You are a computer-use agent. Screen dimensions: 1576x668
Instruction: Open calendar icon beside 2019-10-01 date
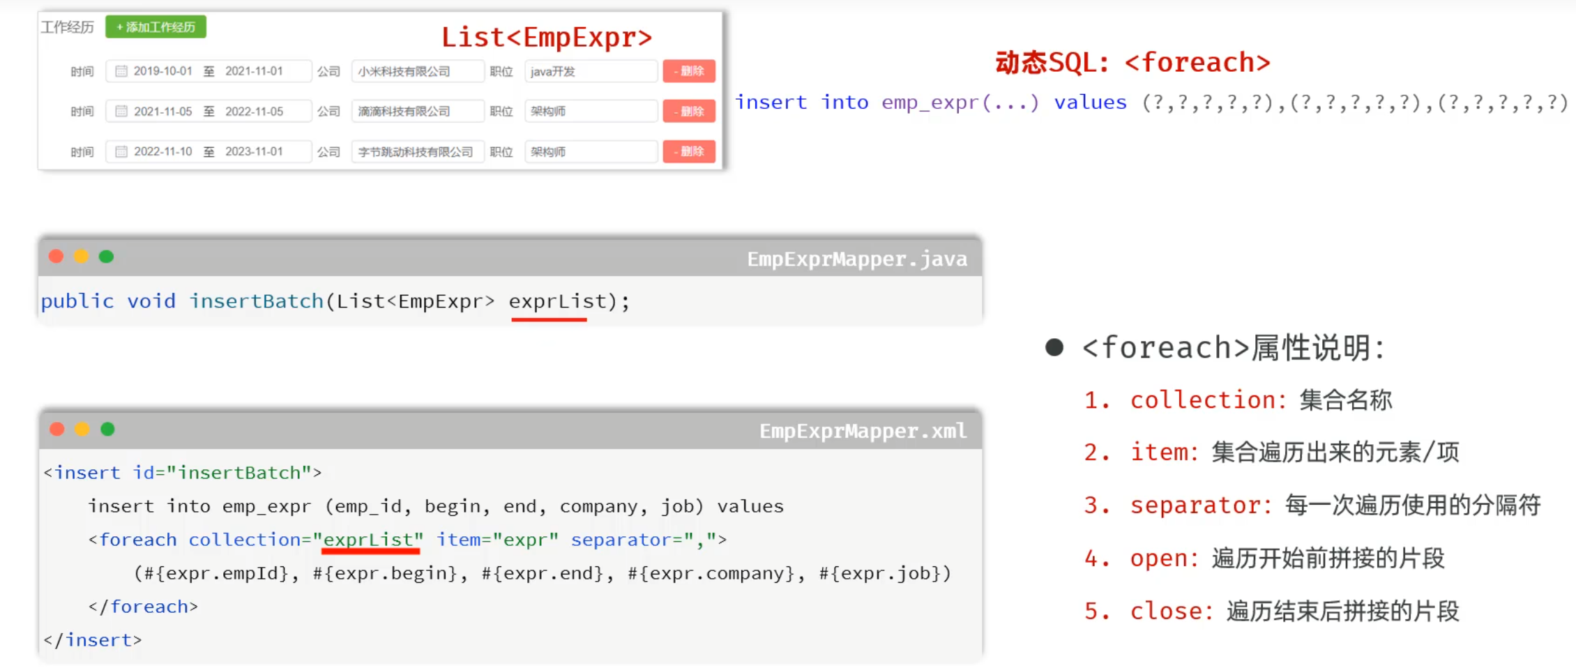121,71
